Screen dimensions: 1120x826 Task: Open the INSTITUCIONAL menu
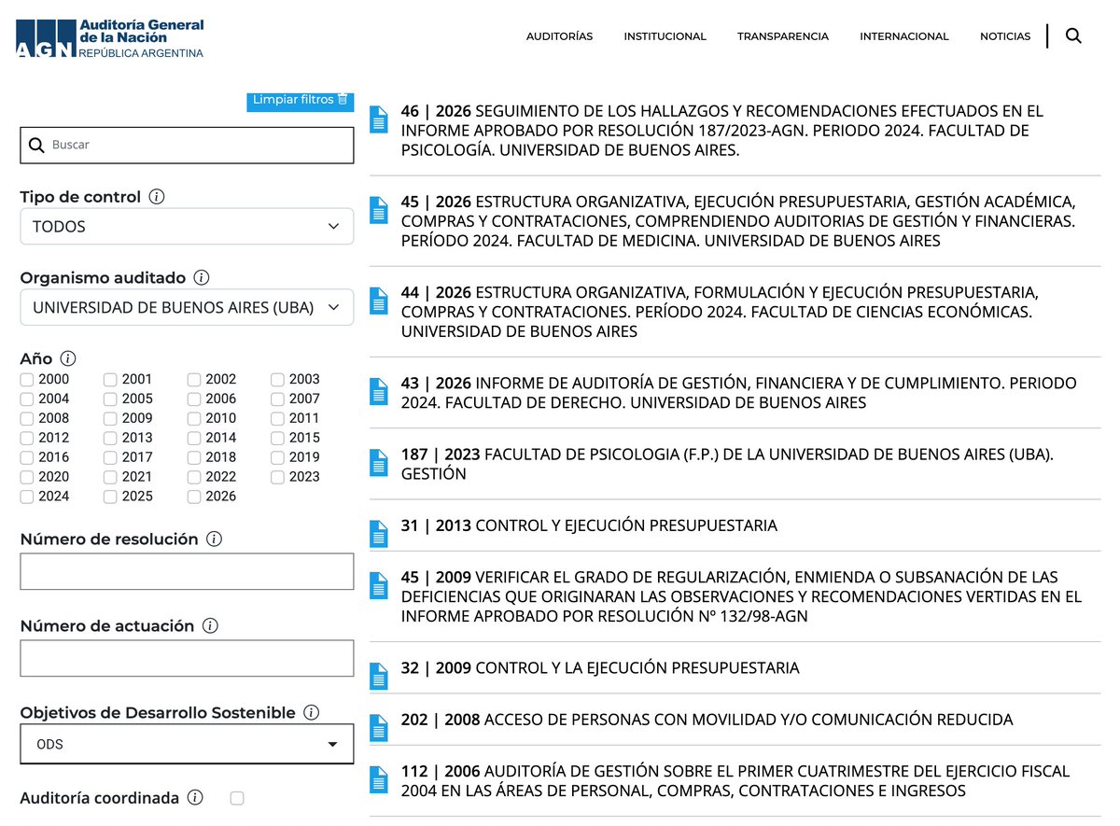(665, 36)
